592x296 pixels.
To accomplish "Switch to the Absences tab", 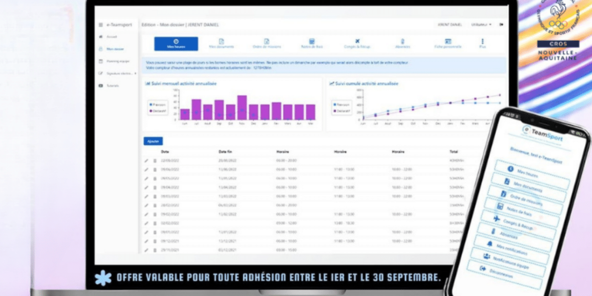I will (x=402, y=44).
